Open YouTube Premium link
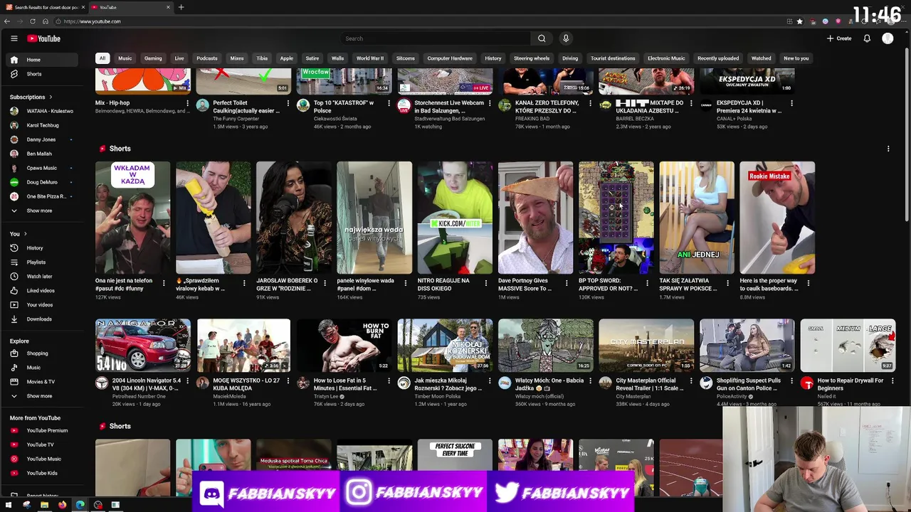 pos(43,430)
